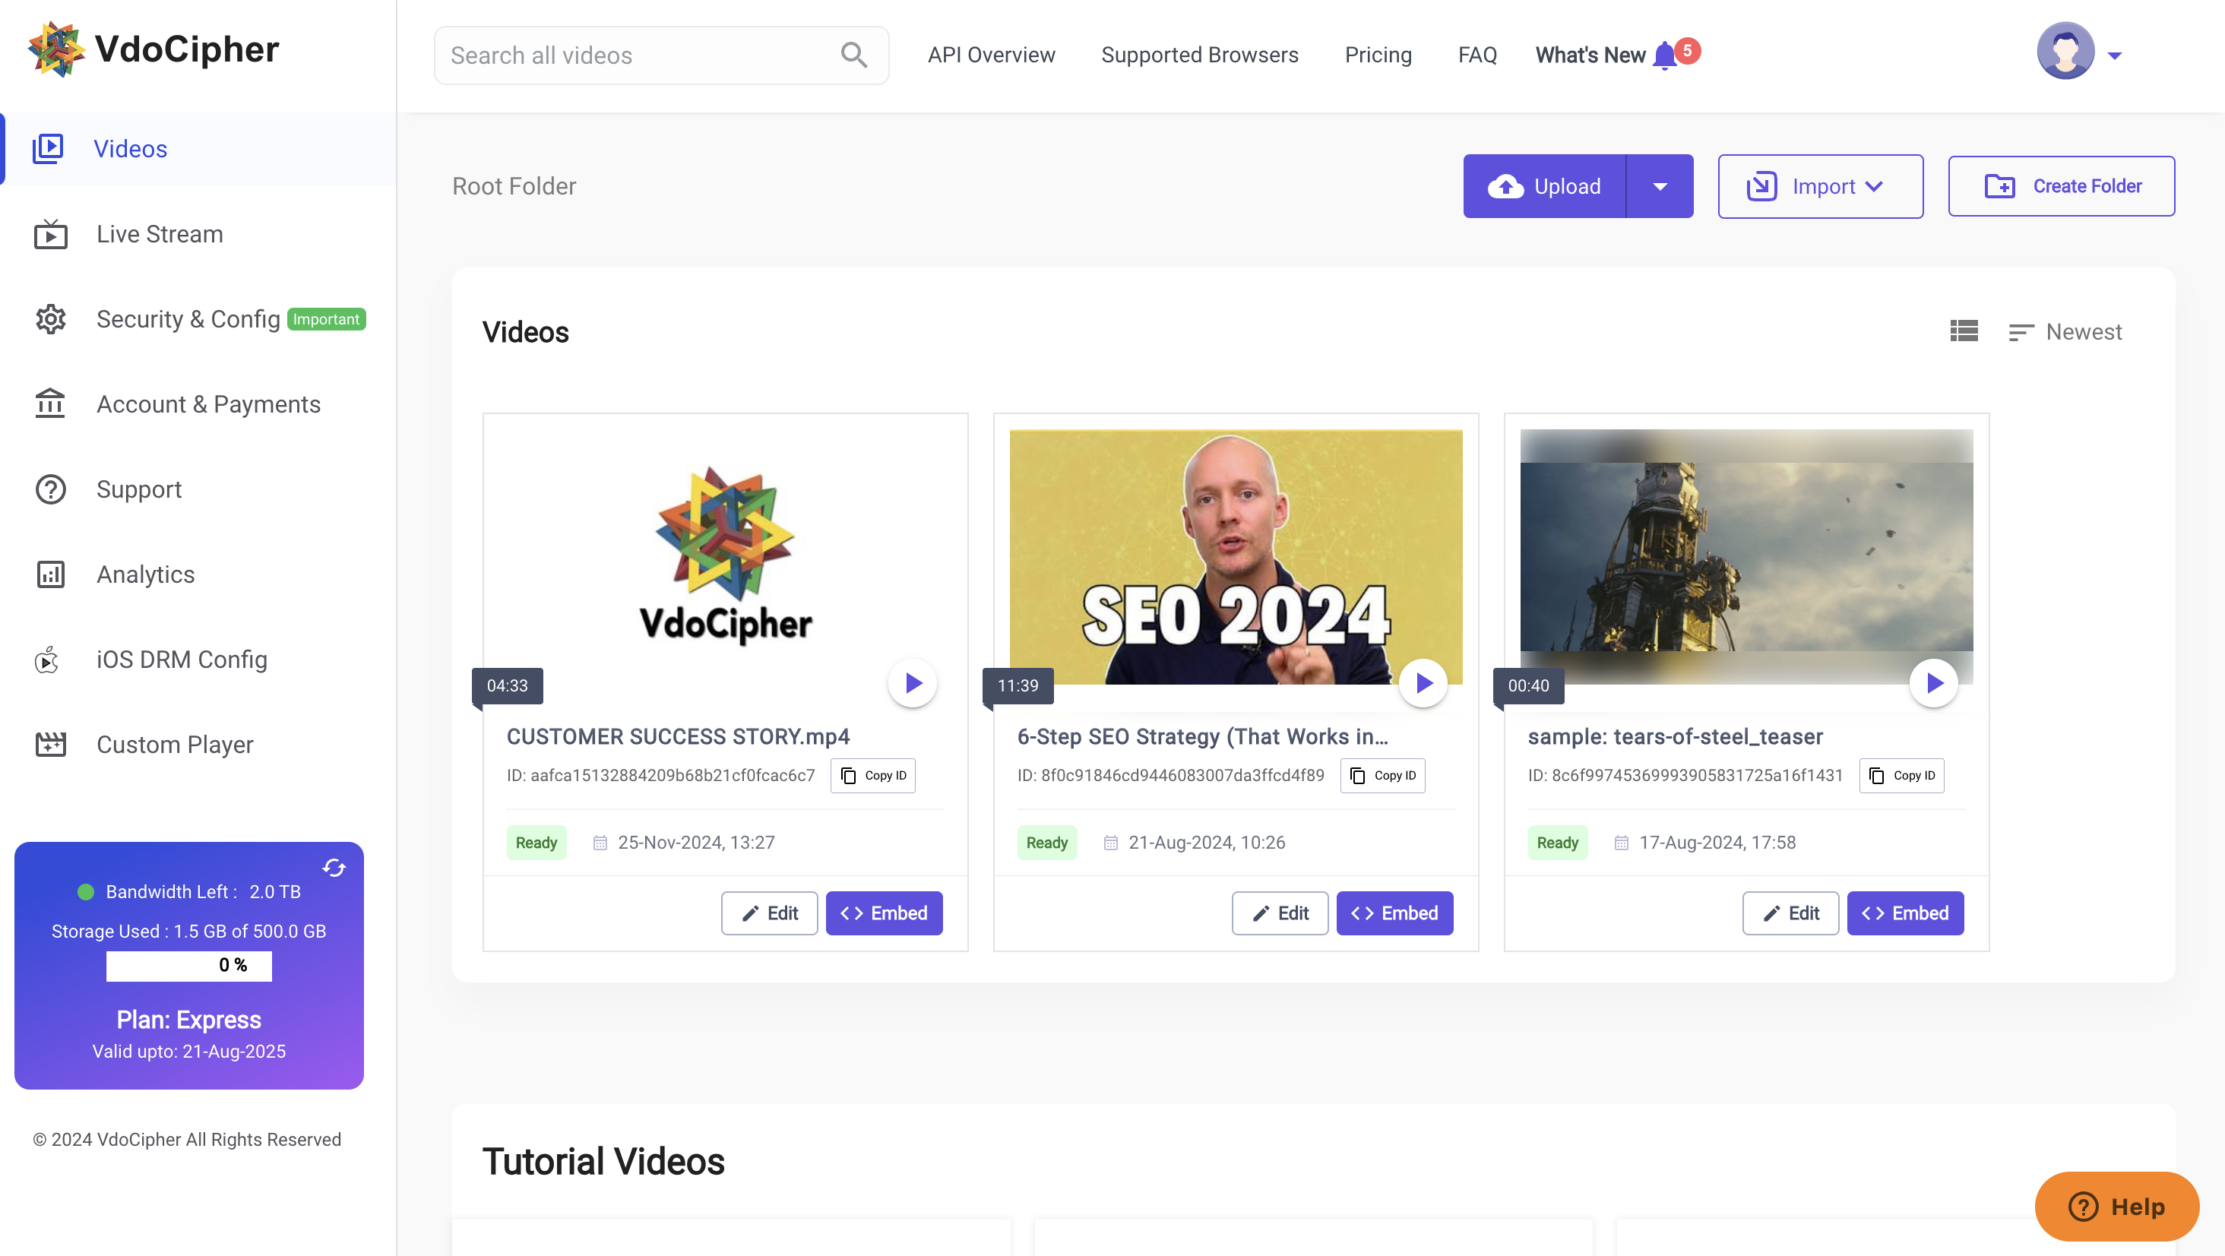This screenshot has height=1256, width=2225.
Task: Open the Custom Player section
Action: [175, 744]
